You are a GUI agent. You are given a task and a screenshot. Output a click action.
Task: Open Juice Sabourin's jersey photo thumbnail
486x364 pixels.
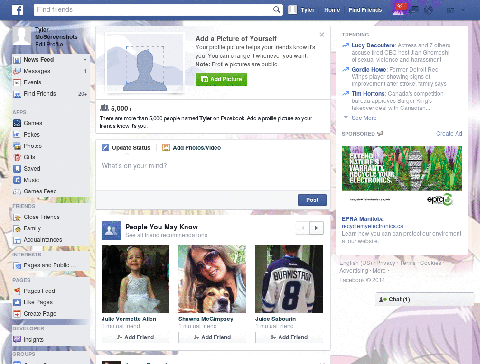(289, 279)
